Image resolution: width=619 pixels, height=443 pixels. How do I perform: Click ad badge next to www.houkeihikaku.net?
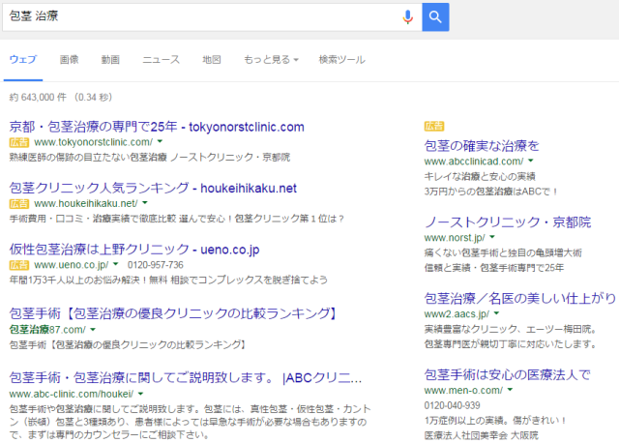pos(19,204)
